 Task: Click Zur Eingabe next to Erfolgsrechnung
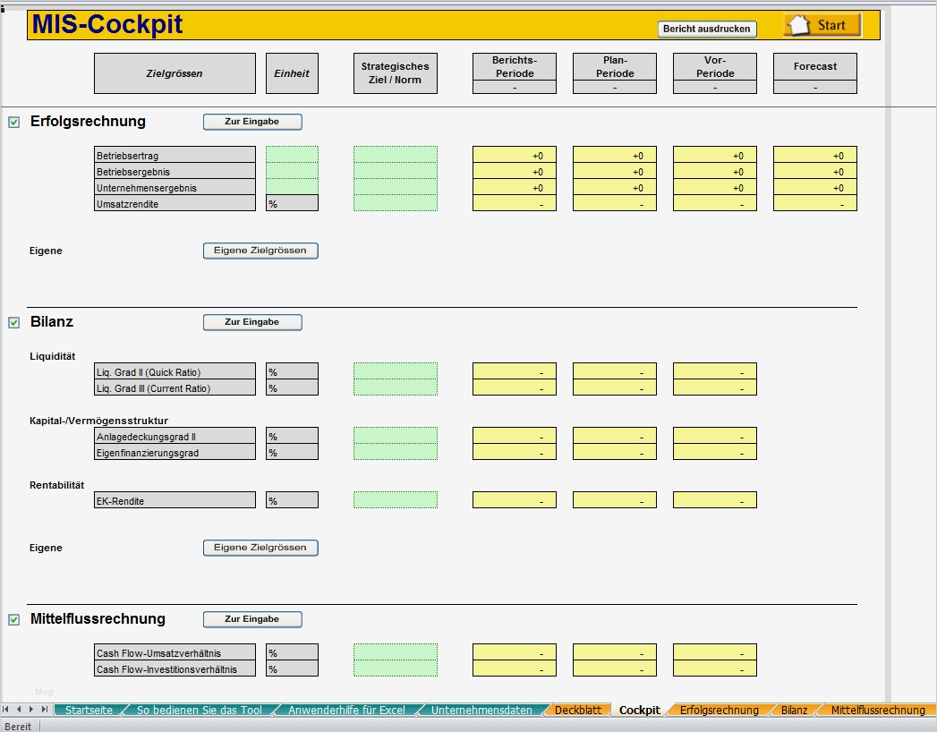[251, 121]
